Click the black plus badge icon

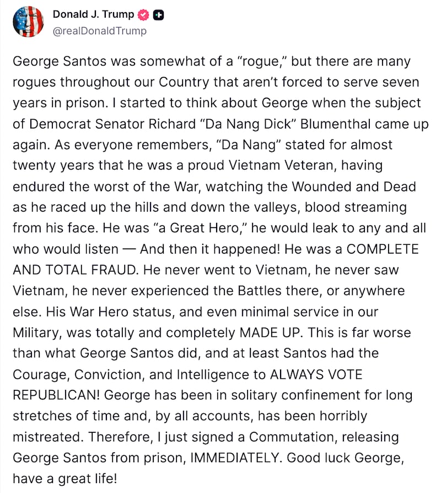[158, 15]
